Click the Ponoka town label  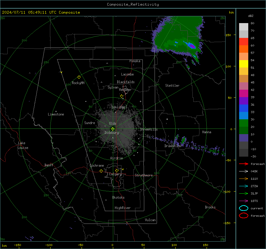coord(135,61)
